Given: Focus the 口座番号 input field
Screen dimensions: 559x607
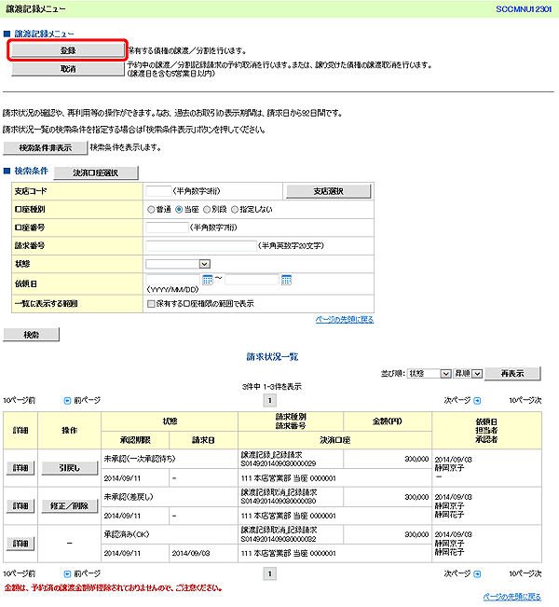Looking at the screenshot, I should [x=167, y=228].
